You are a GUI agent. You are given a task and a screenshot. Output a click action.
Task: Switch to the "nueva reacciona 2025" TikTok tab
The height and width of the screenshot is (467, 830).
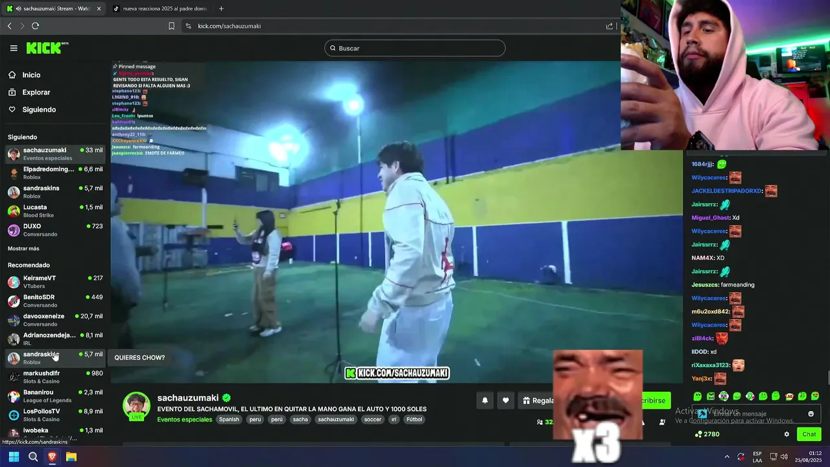160,8
